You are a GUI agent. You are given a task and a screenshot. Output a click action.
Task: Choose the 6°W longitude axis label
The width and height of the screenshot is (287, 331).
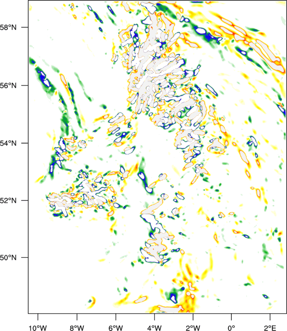click(115, 327)
